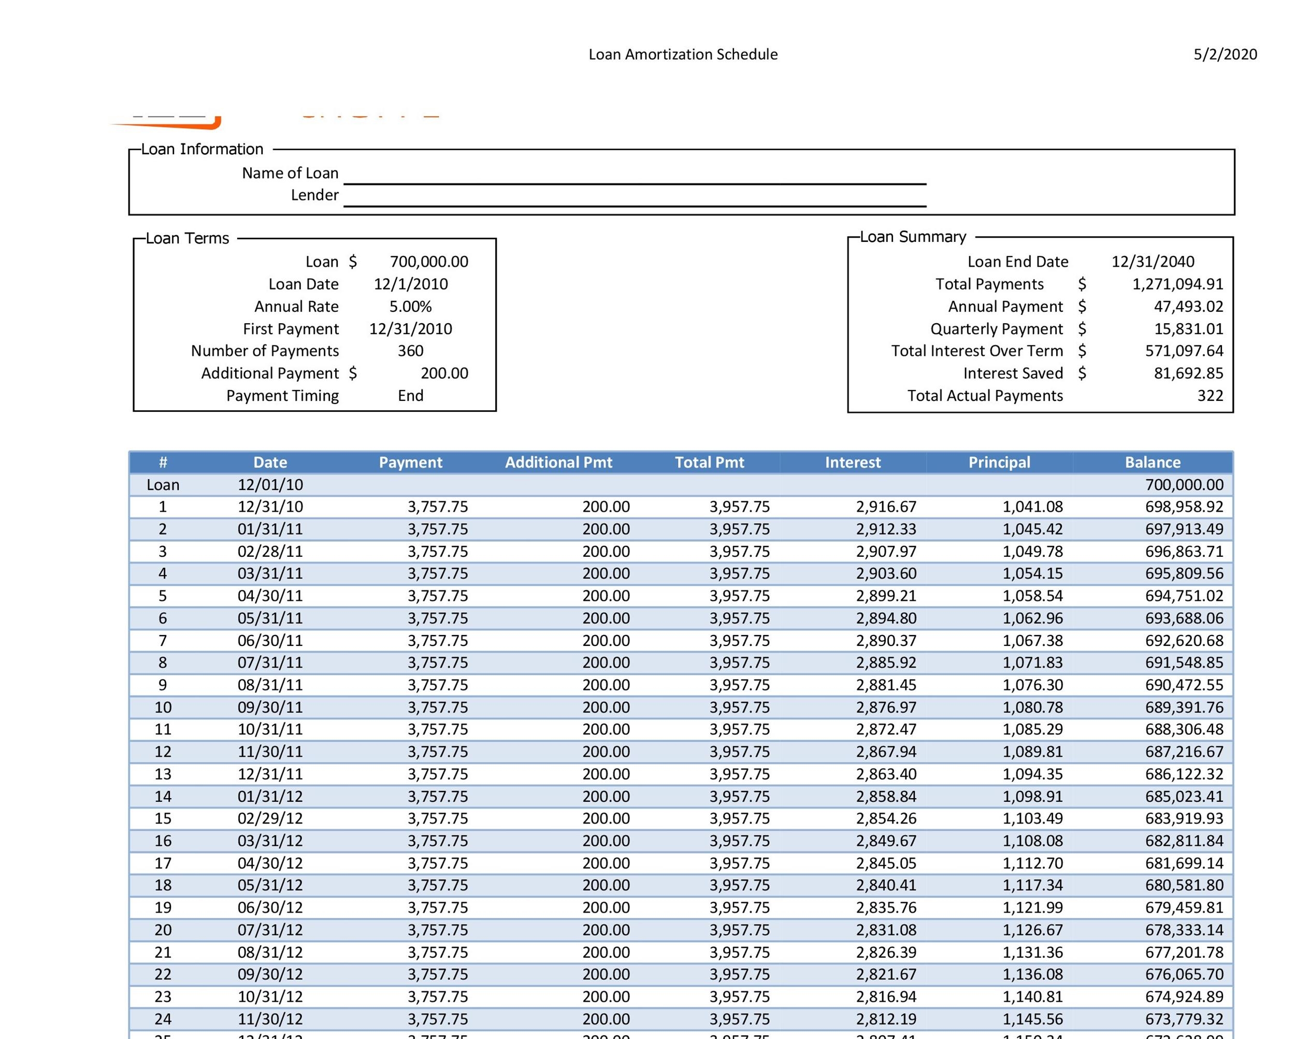Click the Date column header
Image resolution: width=1295 pixels, height=1039 pixels.
pos(269,462)
